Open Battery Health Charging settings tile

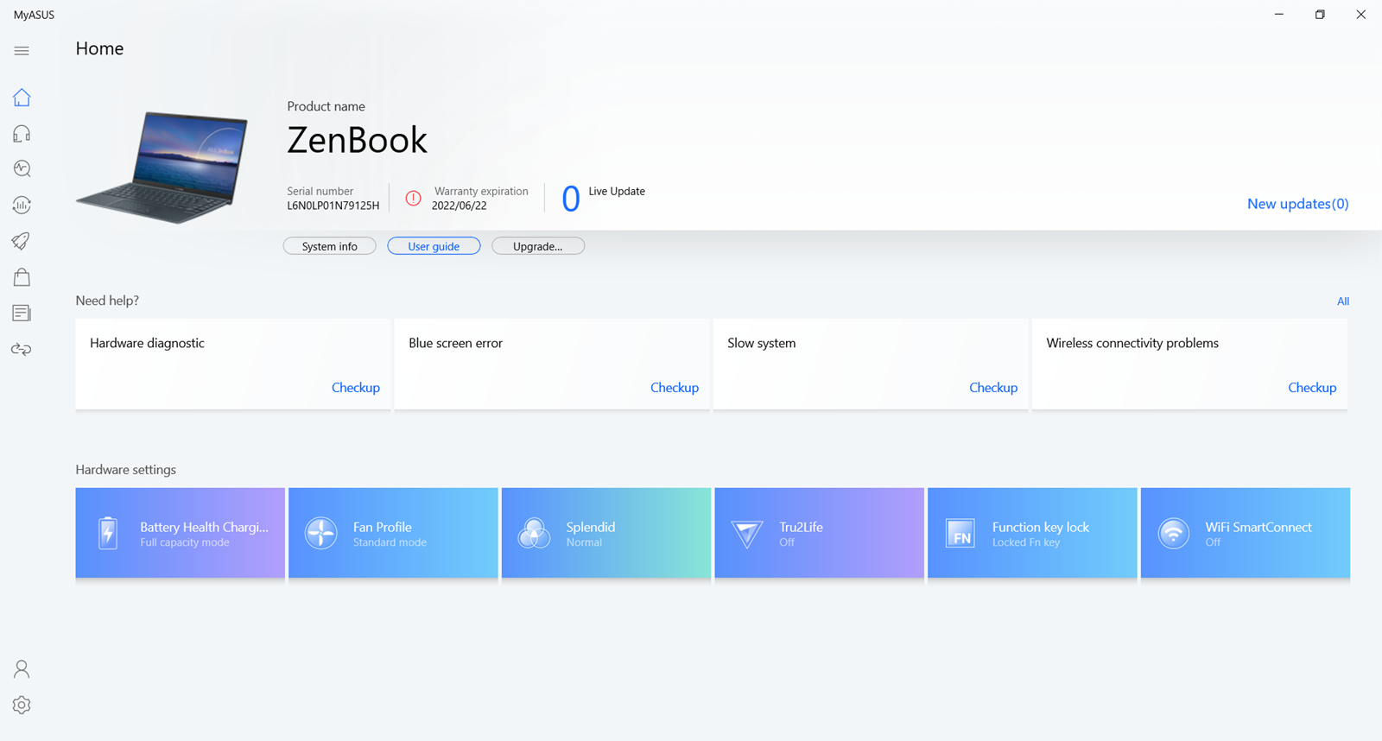pyautogui.click(x=180, y=533)
